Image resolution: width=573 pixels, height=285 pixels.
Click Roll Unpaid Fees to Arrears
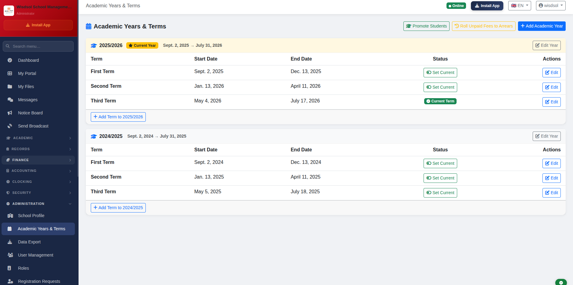[x=483, y=26]
